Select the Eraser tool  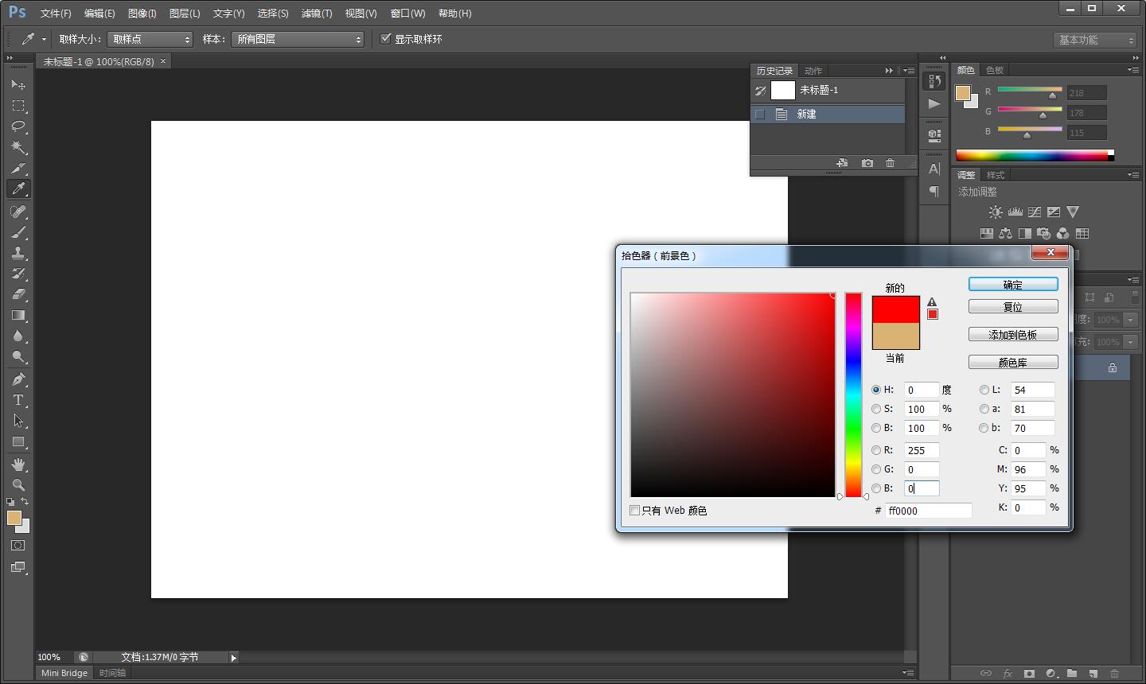click(18, 294)
